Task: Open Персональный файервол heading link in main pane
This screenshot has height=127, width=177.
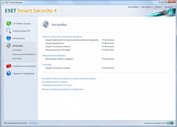Action: pos(54,55)
